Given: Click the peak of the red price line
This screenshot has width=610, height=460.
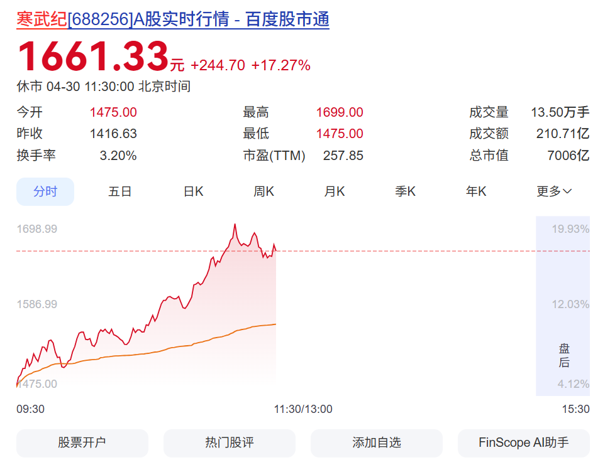Looking at the screenshot, I should (x=235, y=225).
